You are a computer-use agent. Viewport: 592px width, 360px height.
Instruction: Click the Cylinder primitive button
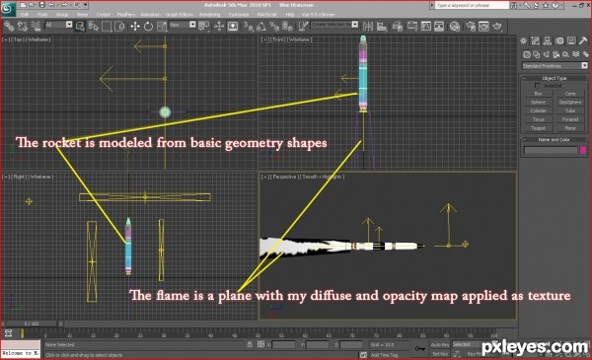click(538, 110)
